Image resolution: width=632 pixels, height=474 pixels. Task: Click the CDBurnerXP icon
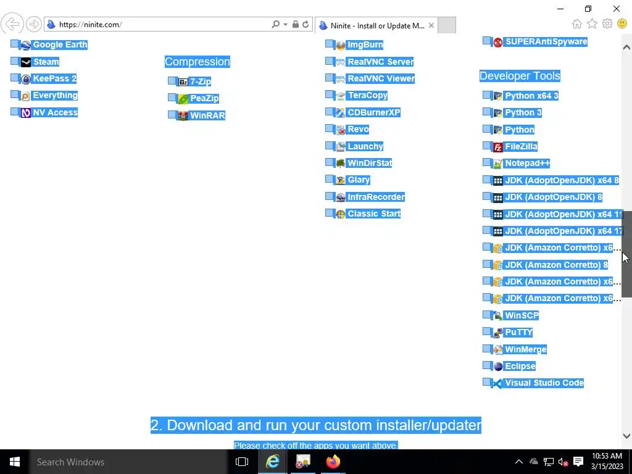(341, 113)
